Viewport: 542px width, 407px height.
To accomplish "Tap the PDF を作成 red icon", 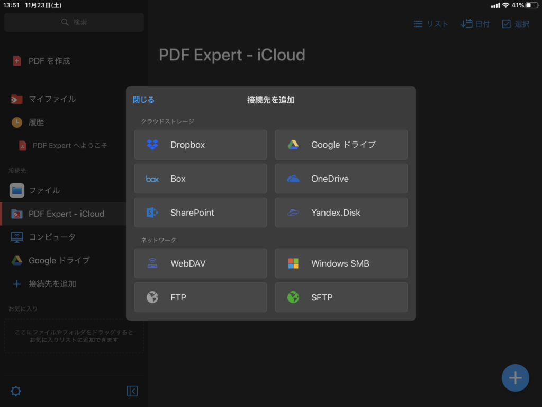I will [x=16, y=61].
